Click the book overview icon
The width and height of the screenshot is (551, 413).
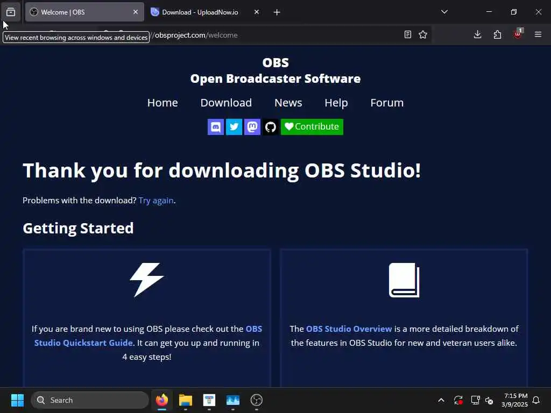coord(404,280)
